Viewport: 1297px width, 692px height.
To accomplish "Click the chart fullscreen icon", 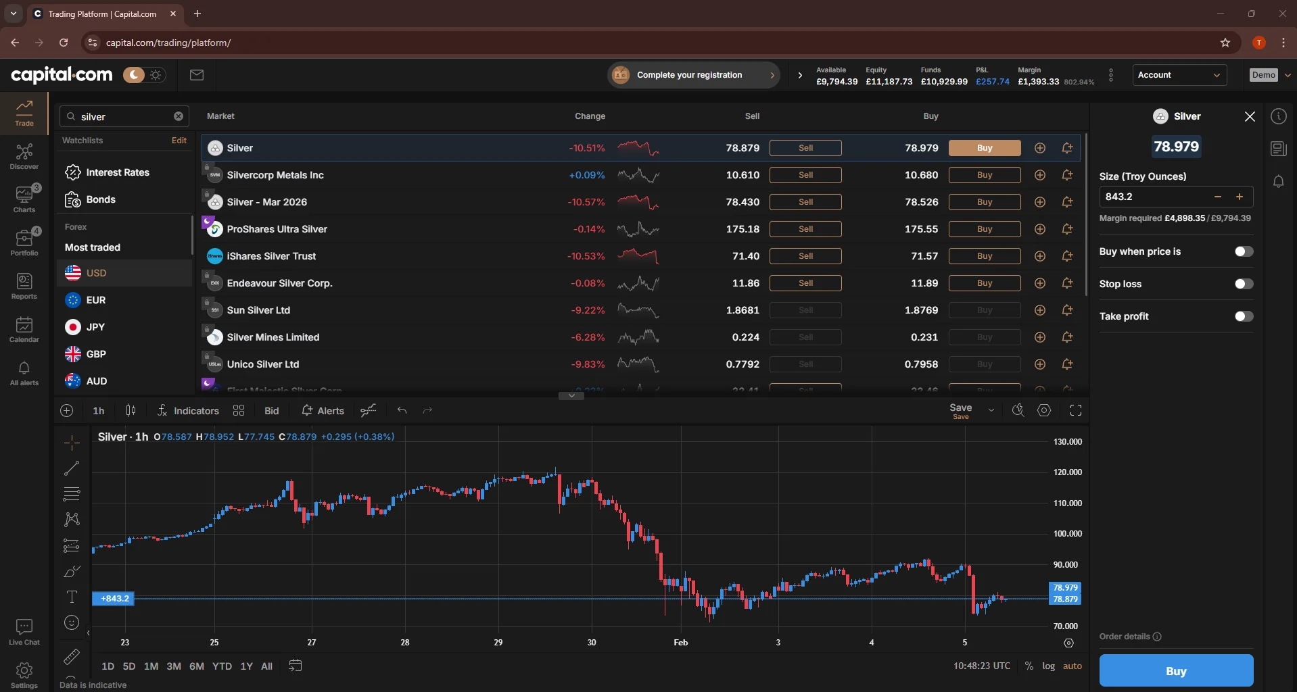I will 1075,410.
